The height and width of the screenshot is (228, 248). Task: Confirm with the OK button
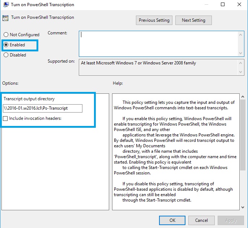coord(172,220)
